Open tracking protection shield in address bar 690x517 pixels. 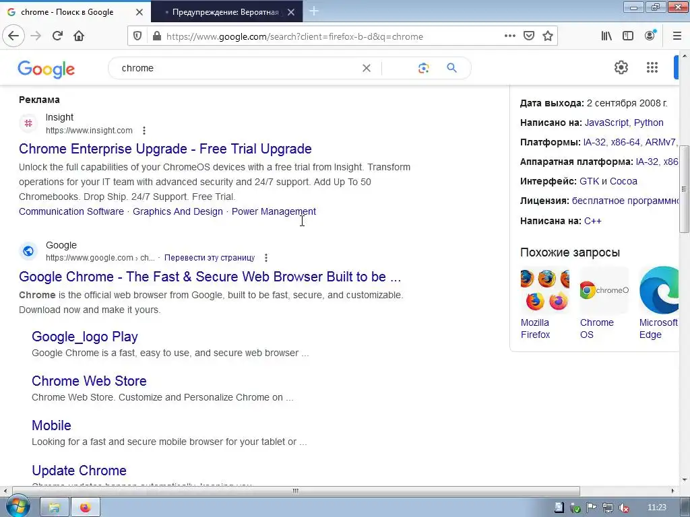tap(137, 36)
